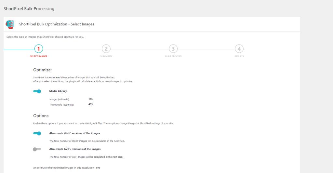
Task: Go to step 3 Bulk Process circle
Action: tap(173, 49)
